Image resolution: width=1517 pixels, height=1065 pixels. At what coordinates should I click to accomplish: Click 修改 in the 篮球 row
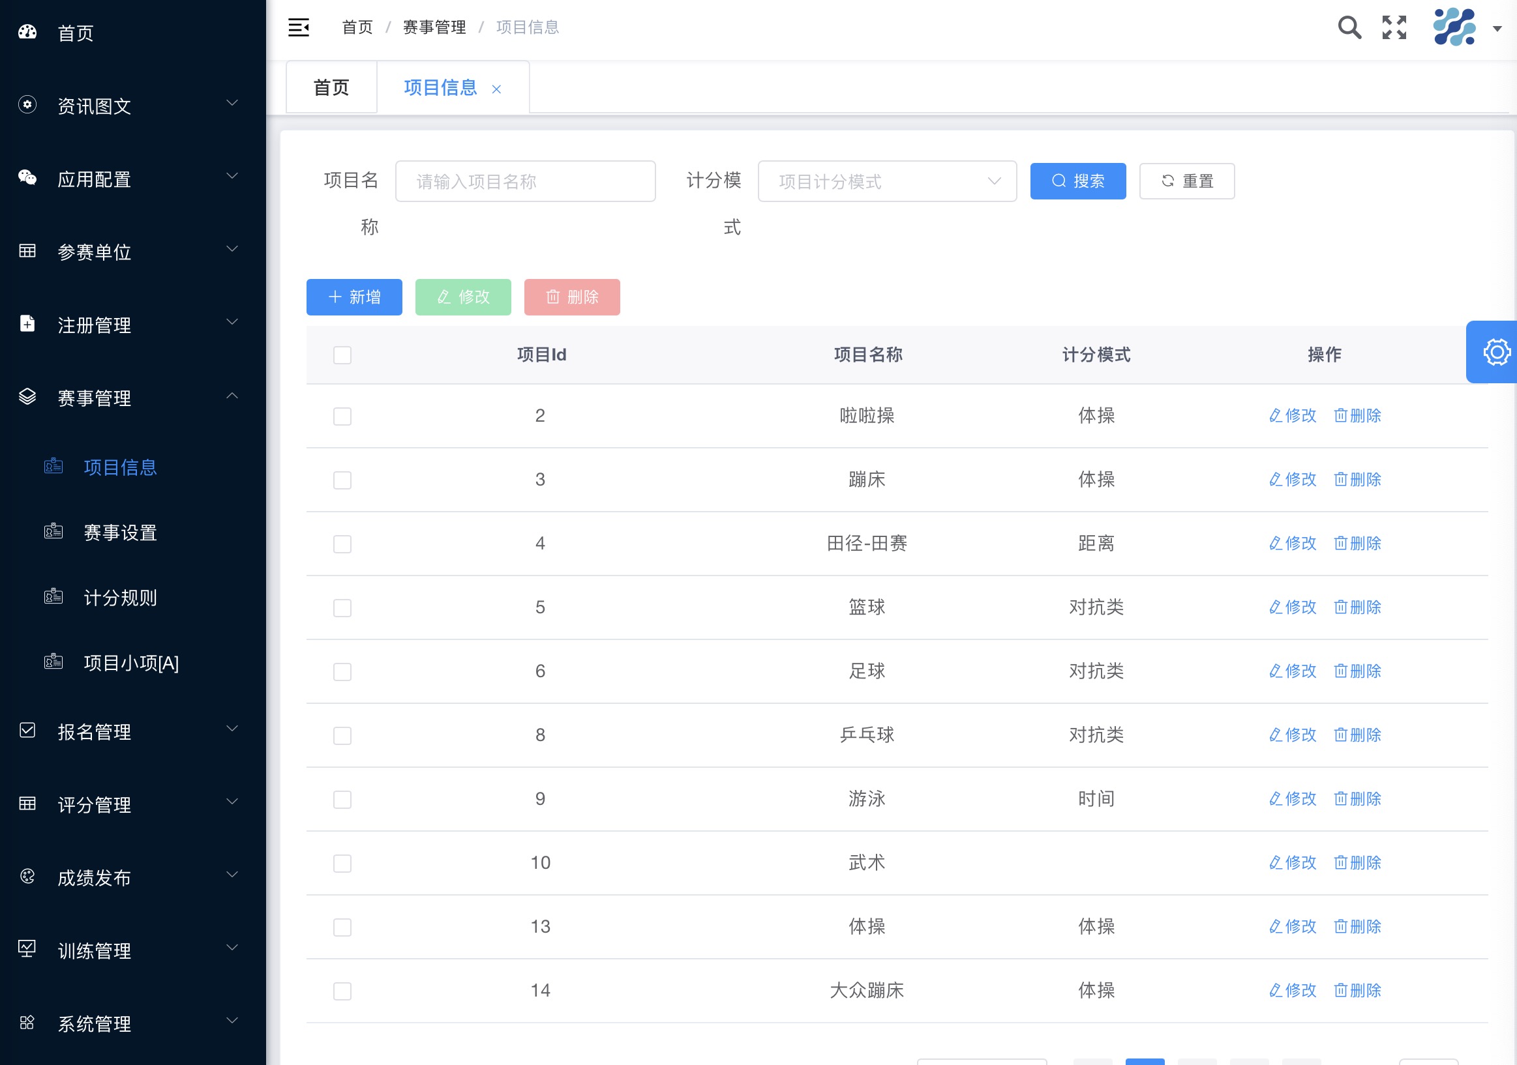1293,607
